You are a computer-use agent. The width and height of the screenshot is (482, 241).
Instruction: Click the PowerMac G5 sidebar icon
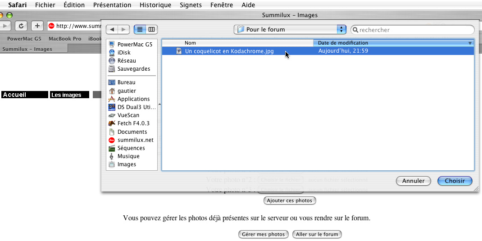coord(112,44)
